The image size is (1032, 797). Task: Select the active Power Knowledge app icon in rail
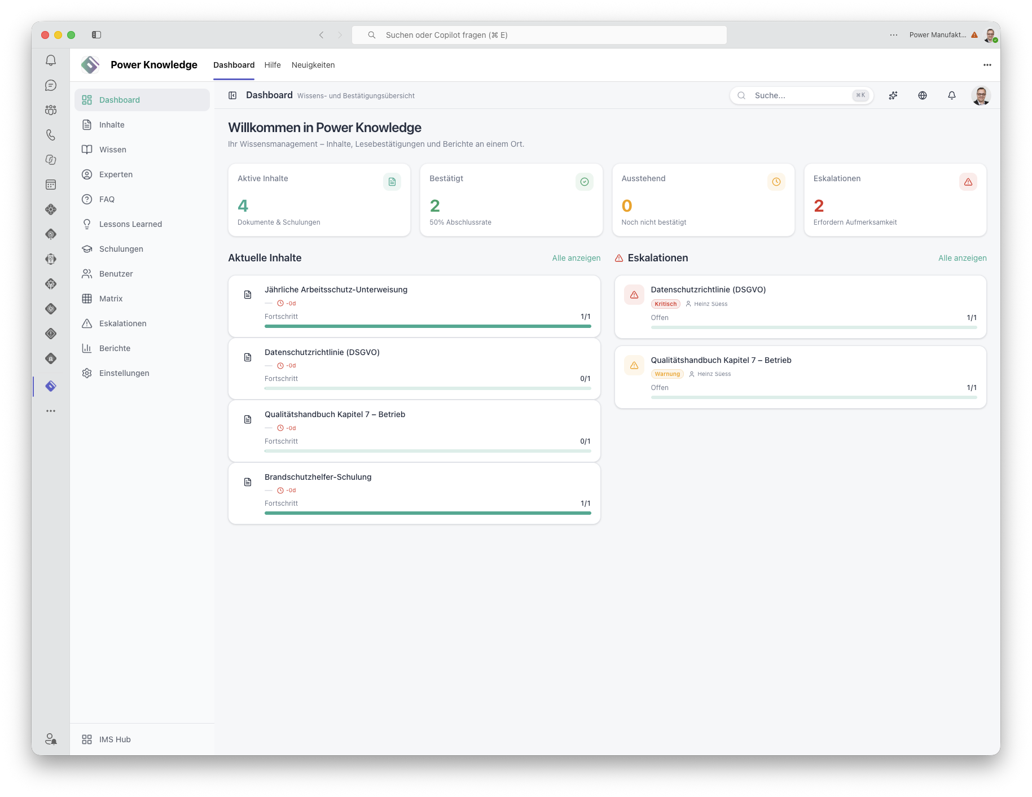(51, 386)
